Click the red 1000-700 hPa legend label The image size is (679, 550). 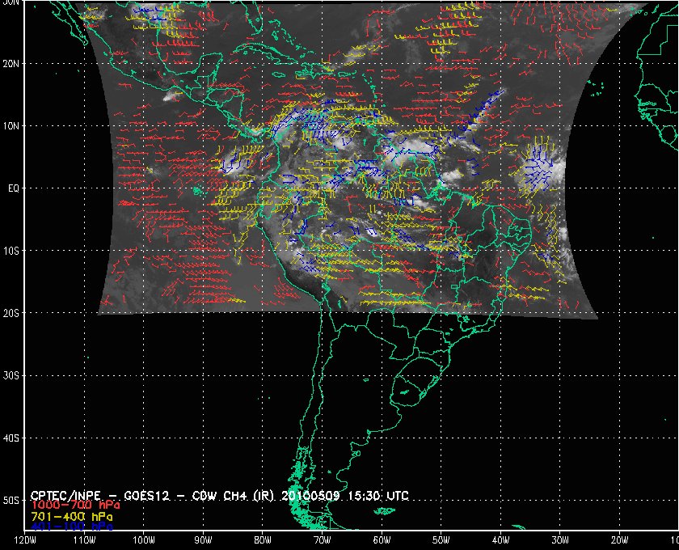(x=74, y=505)
